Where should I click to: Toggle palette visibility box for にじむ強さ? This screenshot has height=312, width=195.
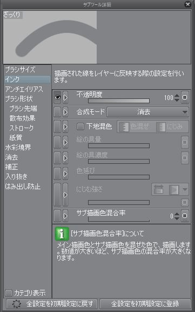coord(57,195)
